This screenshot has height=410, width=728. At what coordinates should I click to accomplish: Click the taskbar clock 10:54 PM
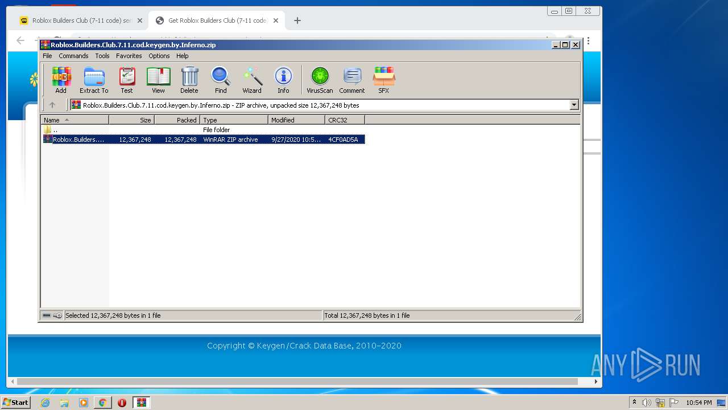pyautogui.click(x=698, y=403)
